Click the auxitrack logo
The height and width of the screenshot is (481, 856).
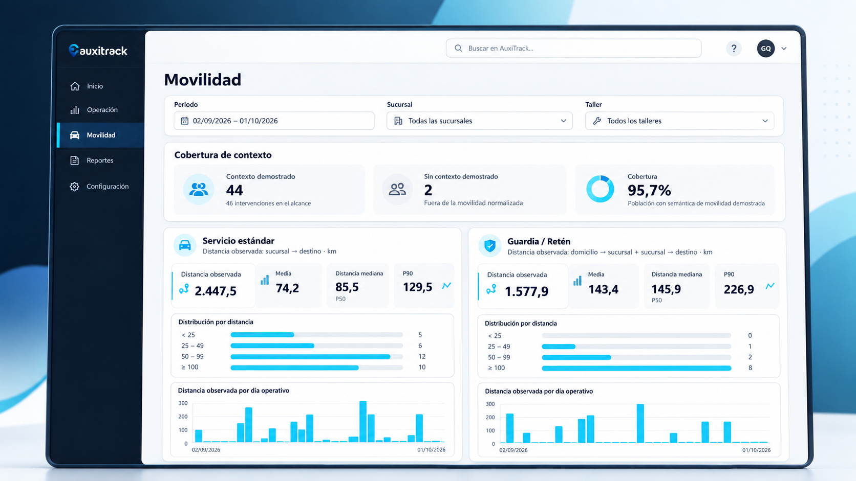pos(98,50)
